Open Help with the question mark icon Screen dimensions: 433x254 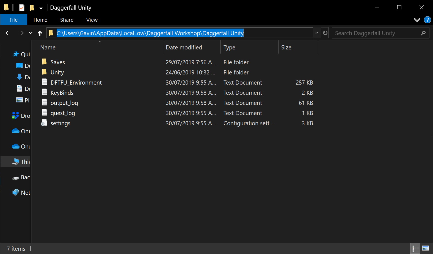click(427, 20)
